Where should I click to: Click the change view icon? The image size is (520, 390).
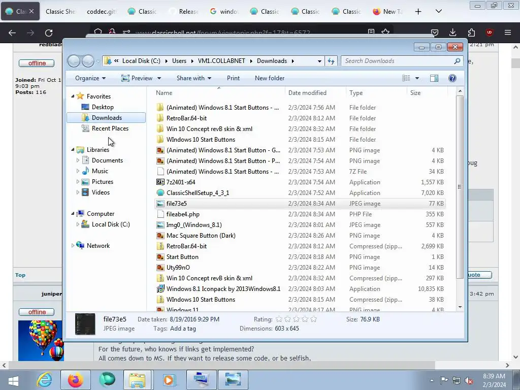tap(406, 78)
